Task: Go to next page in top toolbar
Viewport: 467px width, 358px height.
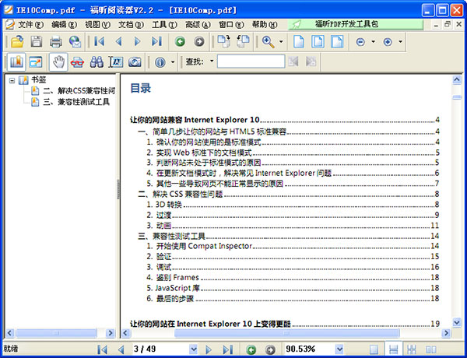Action: (137, 41)
